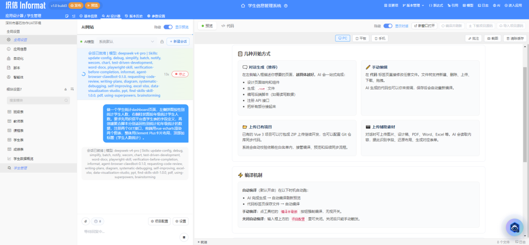Switch to the 参数设置 tab
This screenshot has height=245, width=529.
pos(156,16)
